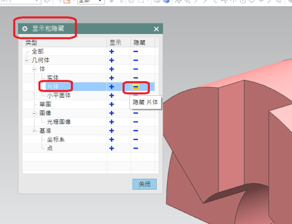Hide 片体 sheet bodies with highlighted minus icon
The image size is (292, 224).
click(x=136, y=87)
